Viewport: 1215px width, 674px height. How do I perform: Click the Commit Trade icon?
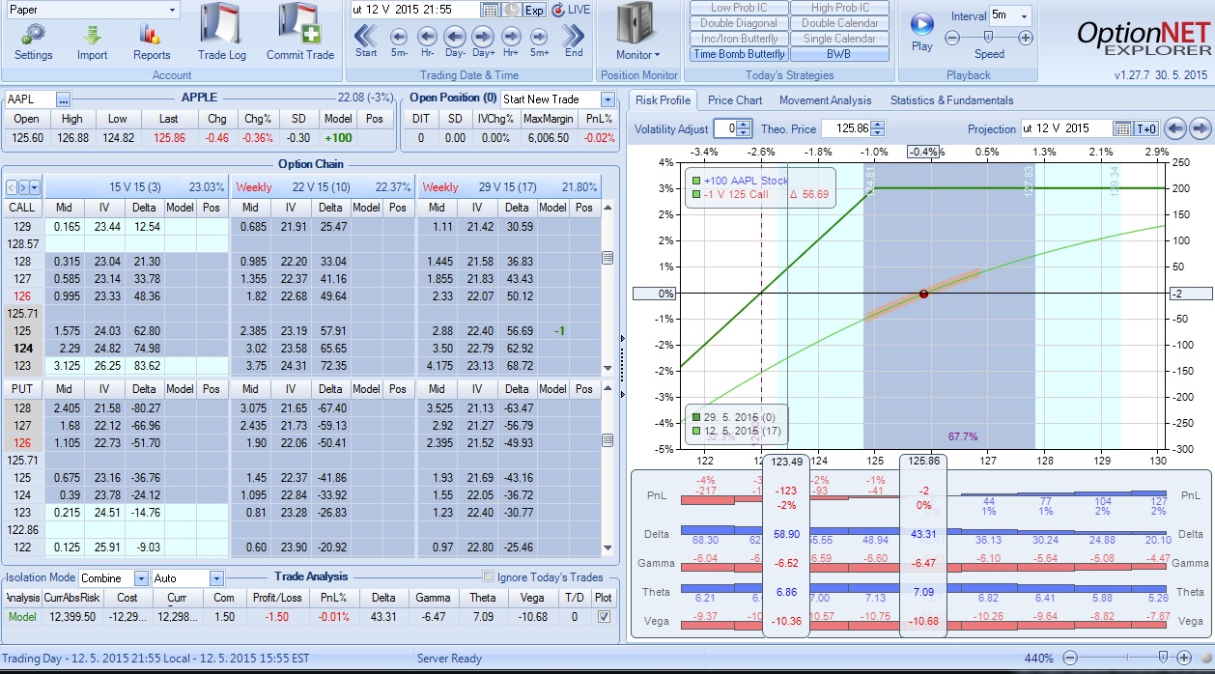300,24
